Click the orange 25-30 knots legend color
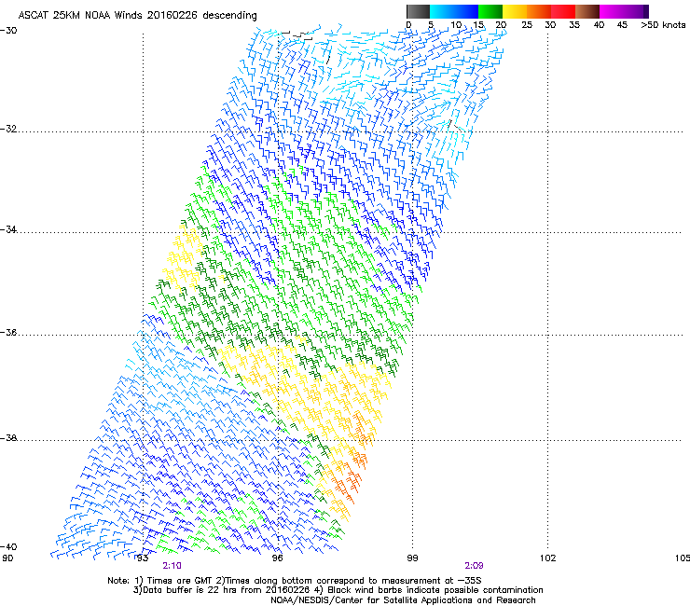This screenshot has height=606, width=690. 539,11
